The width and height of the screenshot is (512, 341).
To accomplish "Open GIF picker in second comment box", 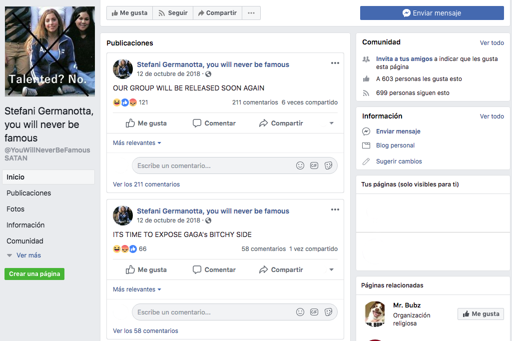I will point(314,312).
